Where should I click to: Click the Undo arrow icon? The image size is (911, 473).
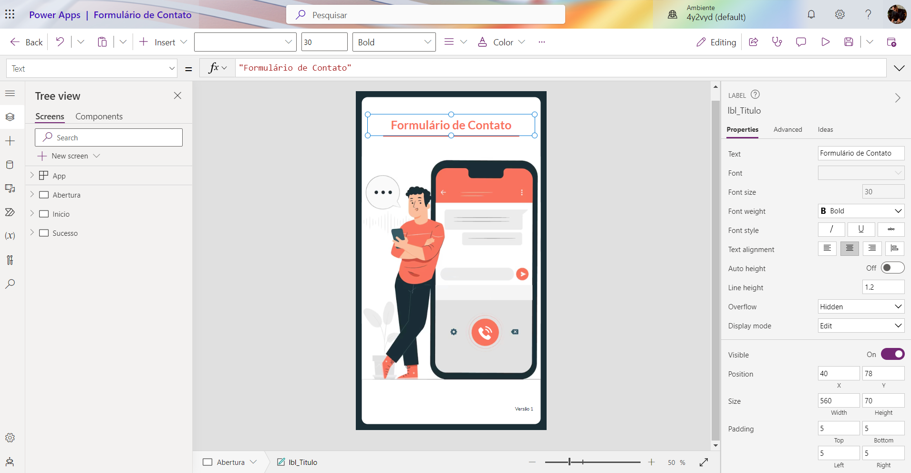60,42
